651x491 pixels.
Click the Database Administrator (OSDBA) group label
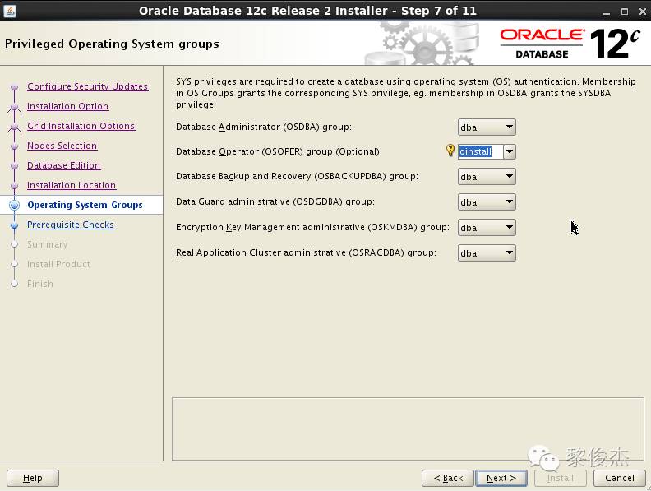(264, 127)
